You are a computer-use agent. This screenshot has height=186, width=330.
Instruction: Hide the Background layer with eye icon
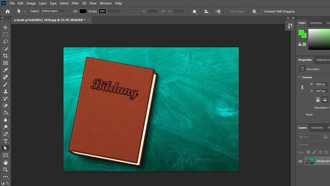pos(300,161)
